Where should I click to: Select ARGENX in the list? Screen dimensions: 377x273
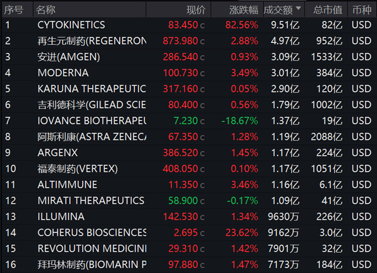click(x=58, y=152)
